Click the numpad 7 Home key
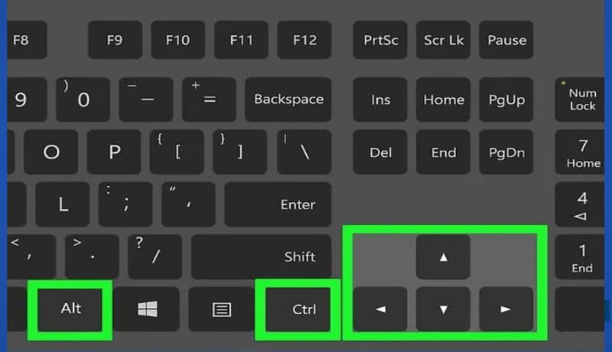Viewport: 612px width, 352px height. [580, 152]
